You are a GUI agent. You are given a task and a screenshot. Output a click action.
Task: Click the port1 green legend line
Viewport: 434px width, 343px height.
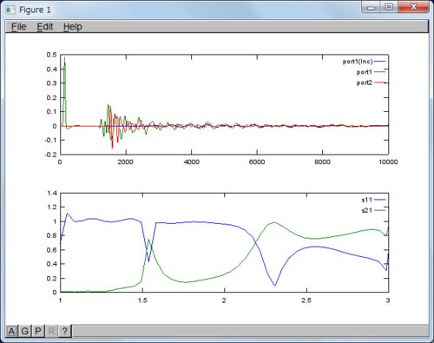click(x=380, y=72)
